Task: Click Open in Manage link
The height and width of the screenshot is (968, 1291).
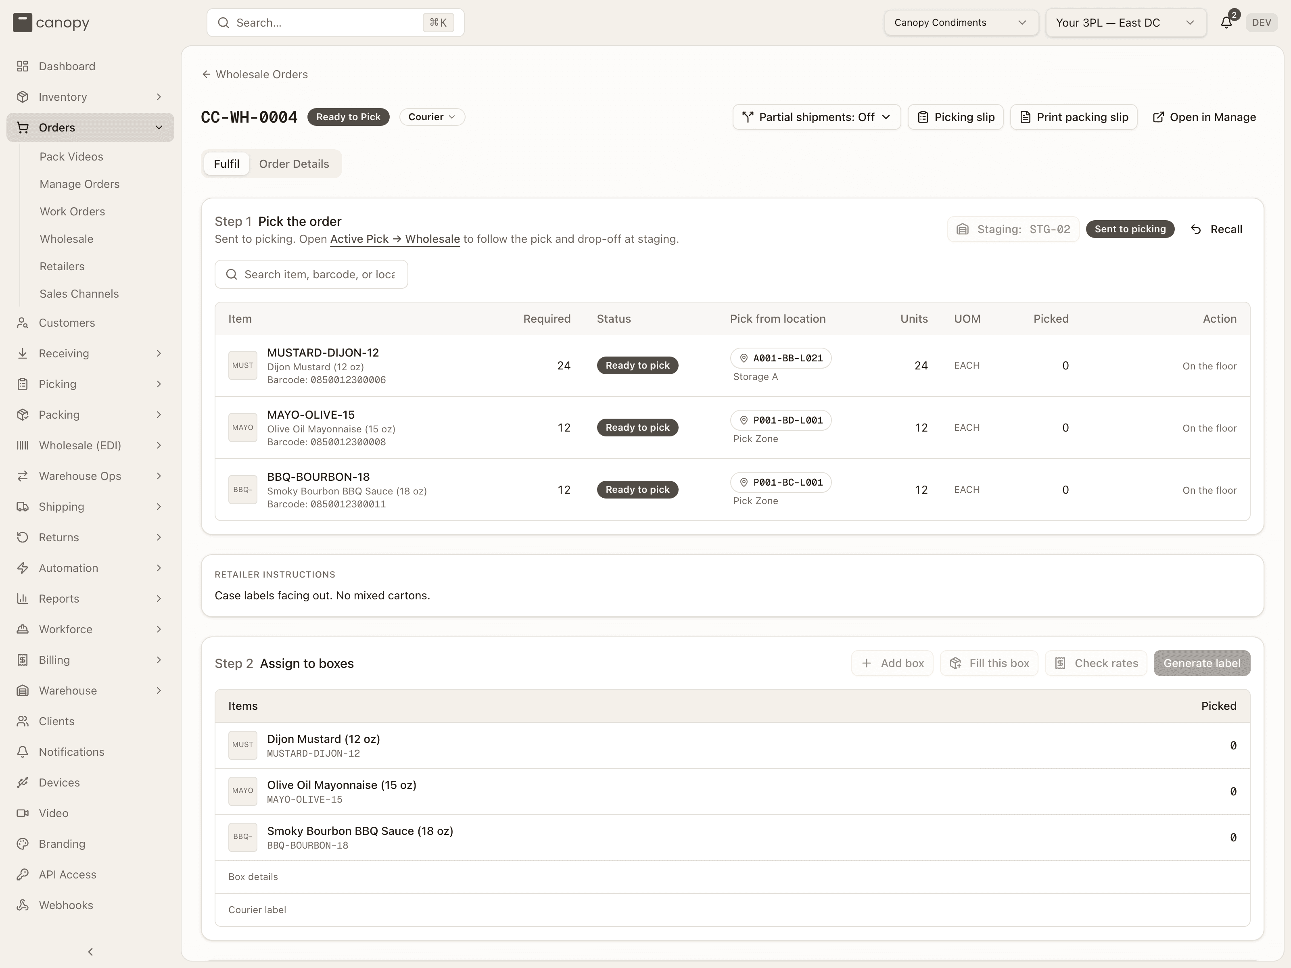Action: (x=1204, y=117)
